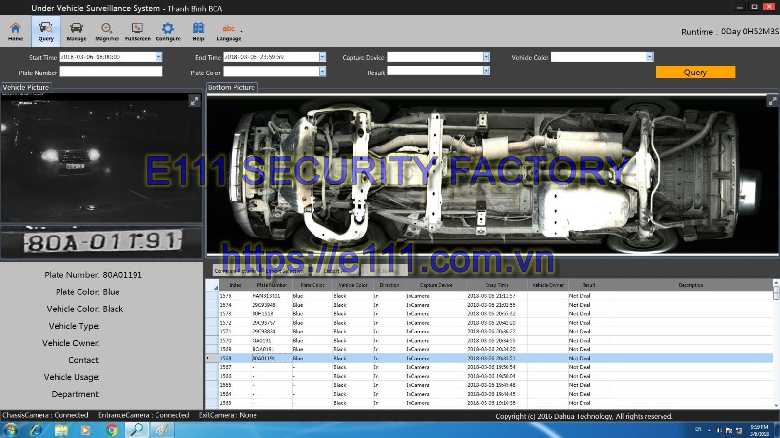Activate the Magnifier tool
The height and width of the screenshot is (438, 780).
click(x=107, y=31)
